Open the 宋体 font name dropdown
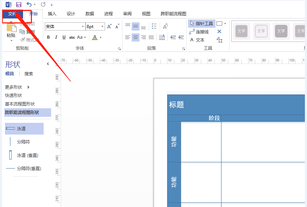This screenshot has width=307, height=207. click(x=83, y=27)
